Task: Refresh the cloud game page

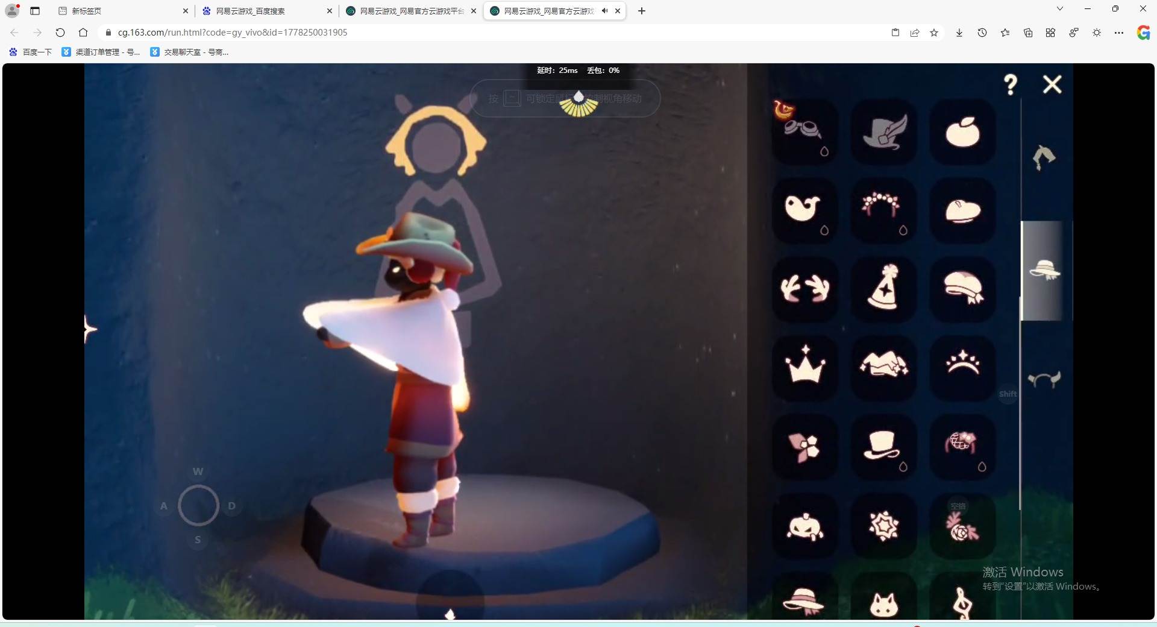Action: click(60, 33)
